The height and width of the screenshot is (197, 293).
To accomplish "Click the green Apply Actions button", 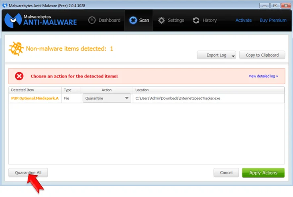I will coord(263,173).
